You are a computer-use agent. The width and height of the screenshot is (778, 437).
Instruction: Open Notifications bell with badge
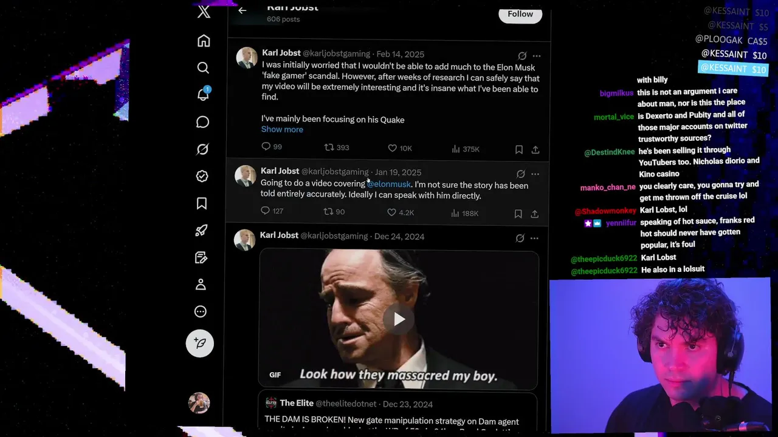pos(203,94)
